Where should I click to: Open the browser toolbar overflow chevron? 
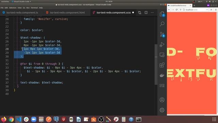pos(211,10)
